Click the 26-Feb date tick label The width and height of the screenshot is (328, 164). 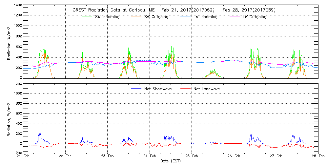[234, 157]
